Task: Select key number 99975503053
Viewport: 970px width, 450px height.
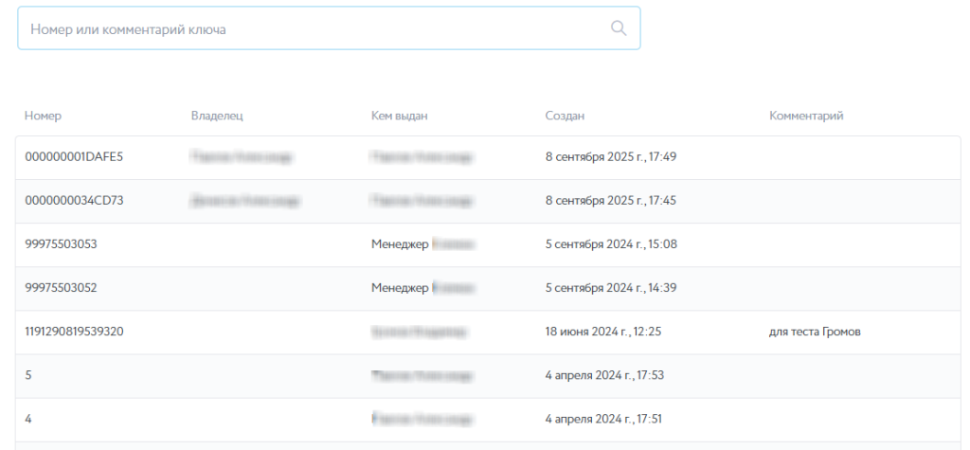Action: tap(61, 244)
